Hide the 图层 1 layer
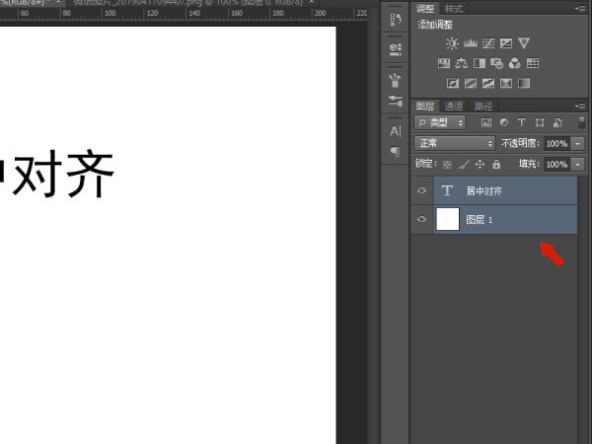The image size is (592, 444). [x=421, y=219]
